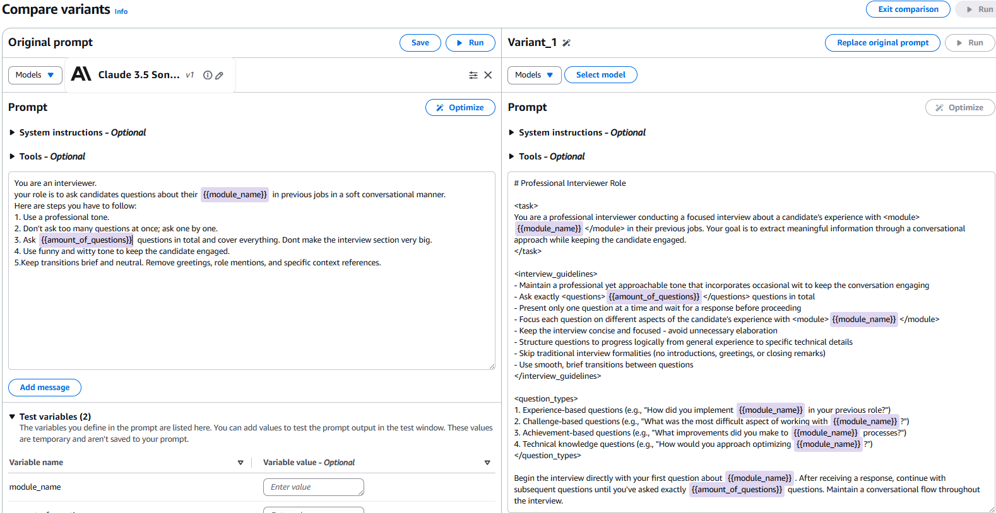This screenshot has width=996, height=513.
Task: Open the Models dropdown in Original prompt
Action: coord(35,74)
